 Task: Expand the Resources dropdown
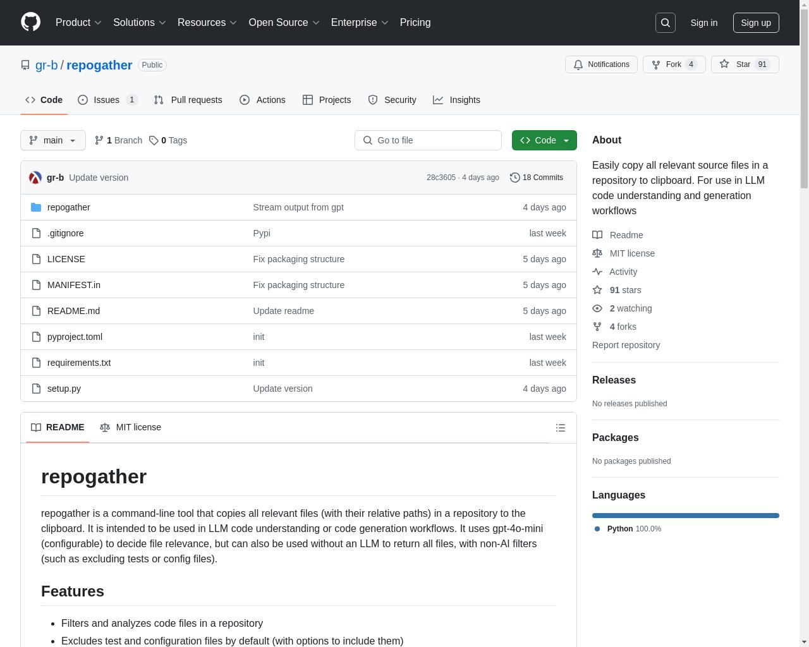click(207, 22)
